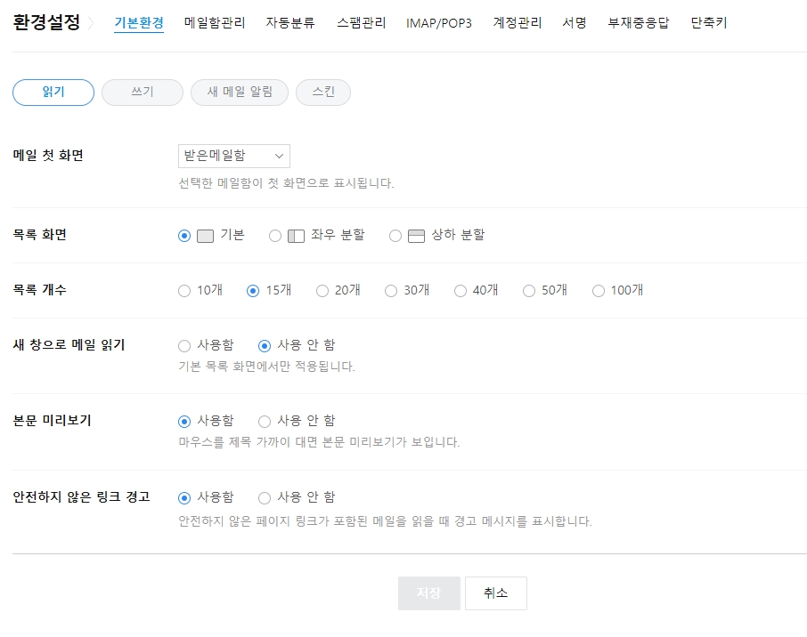The image size is (807, 637).
Task: Click the 새 창으로 메일 읽기 label
Action: click(x=69, y=344)
